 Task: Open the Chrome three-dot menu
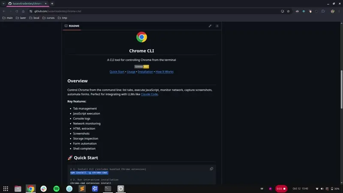click(339, 11)
